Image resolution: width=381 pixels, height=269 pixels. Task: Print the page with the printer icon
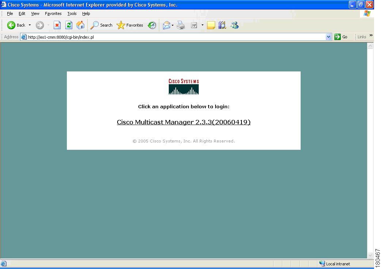181,25
